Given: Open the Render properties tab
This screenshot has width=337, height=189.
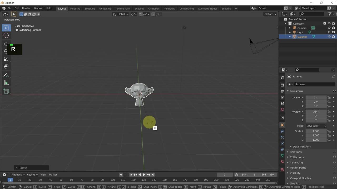Looking at the screenshot, I should [x=282, y=85].
